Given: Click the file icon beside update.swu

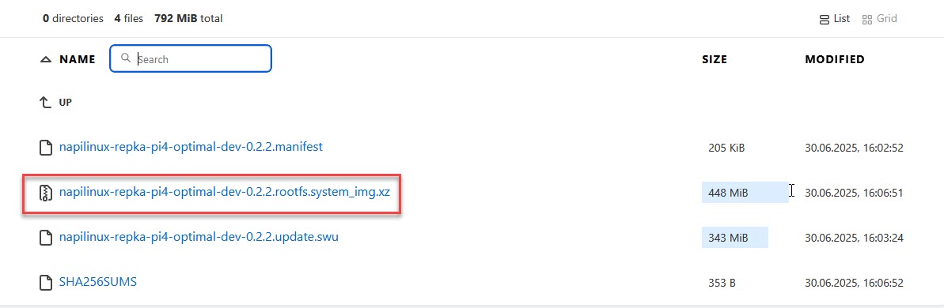Looking at the screenshot, I should point(46,238).
